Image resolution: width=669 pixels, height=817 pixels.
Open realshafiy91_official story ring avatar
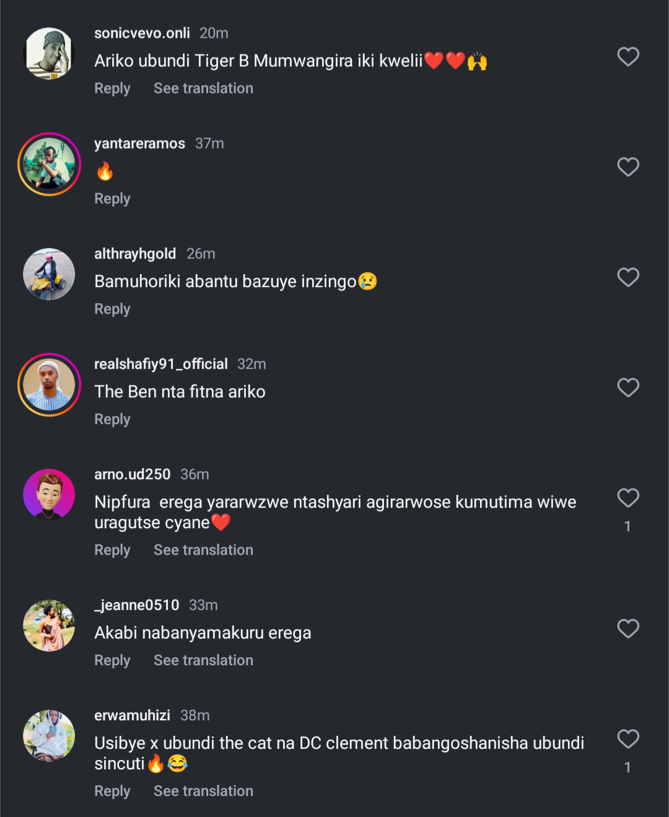coord(49,385)
